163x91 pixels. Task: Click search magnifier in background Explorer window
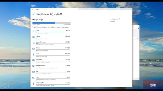[x=137, y=38]
